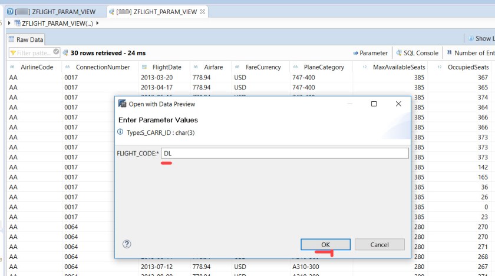
Task: Open the Raw Data tab
Action: 26,39
